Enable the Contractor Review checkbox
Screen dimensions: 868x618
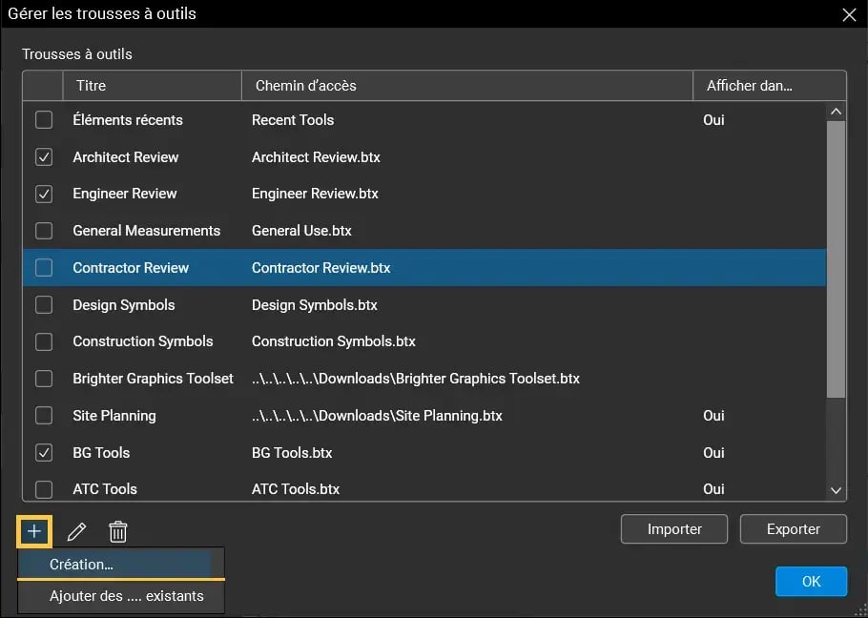(43, 268)
